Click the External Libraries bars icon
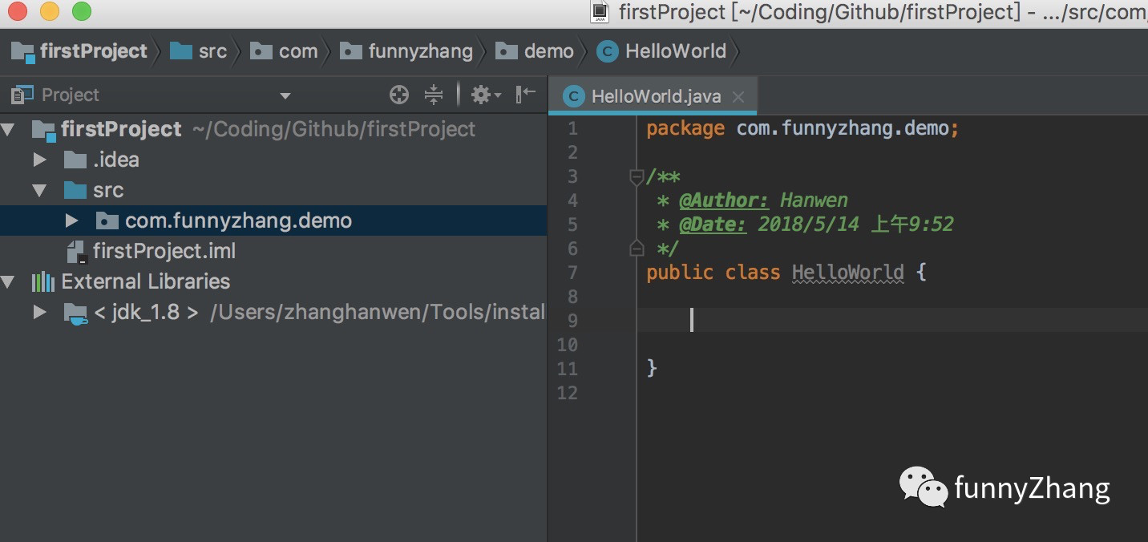 43,281
